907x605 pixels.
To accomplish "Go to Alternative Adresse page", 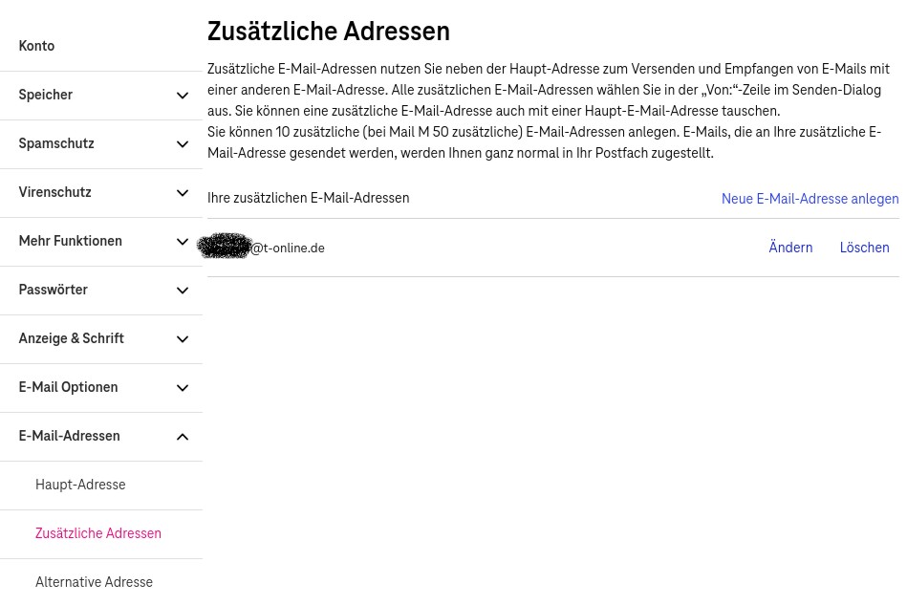I will coord(94,582).
